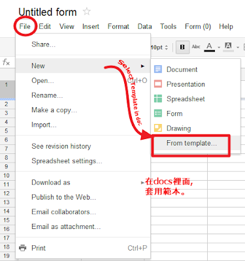Viewport: 245px width, 261px height.
Task: Click the Presentation icon in submenu
Action: click(158, 84)
